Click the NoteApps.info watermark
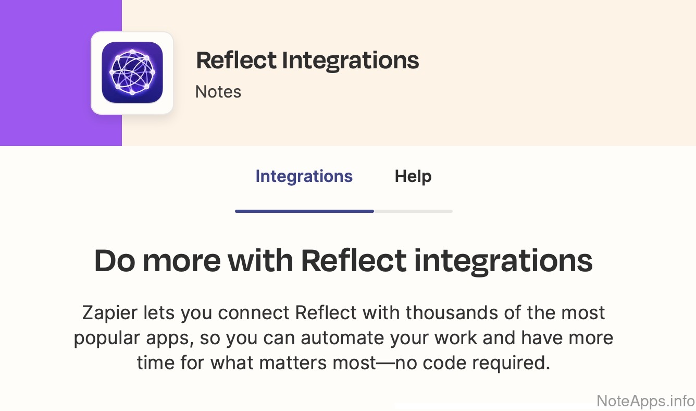This screenshot has width=696, height=411. point(645,401)
